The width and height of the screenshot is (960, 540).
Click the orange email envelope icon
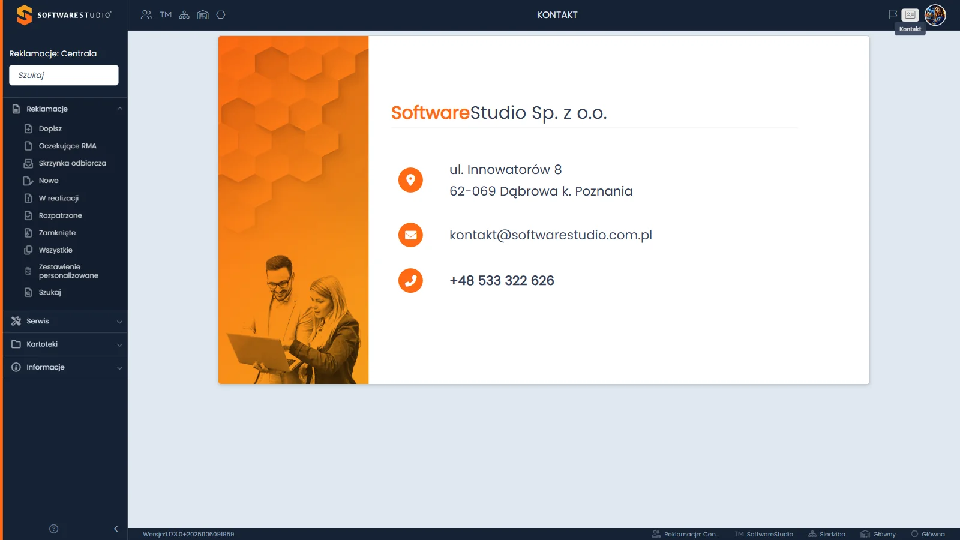(410, 235)
